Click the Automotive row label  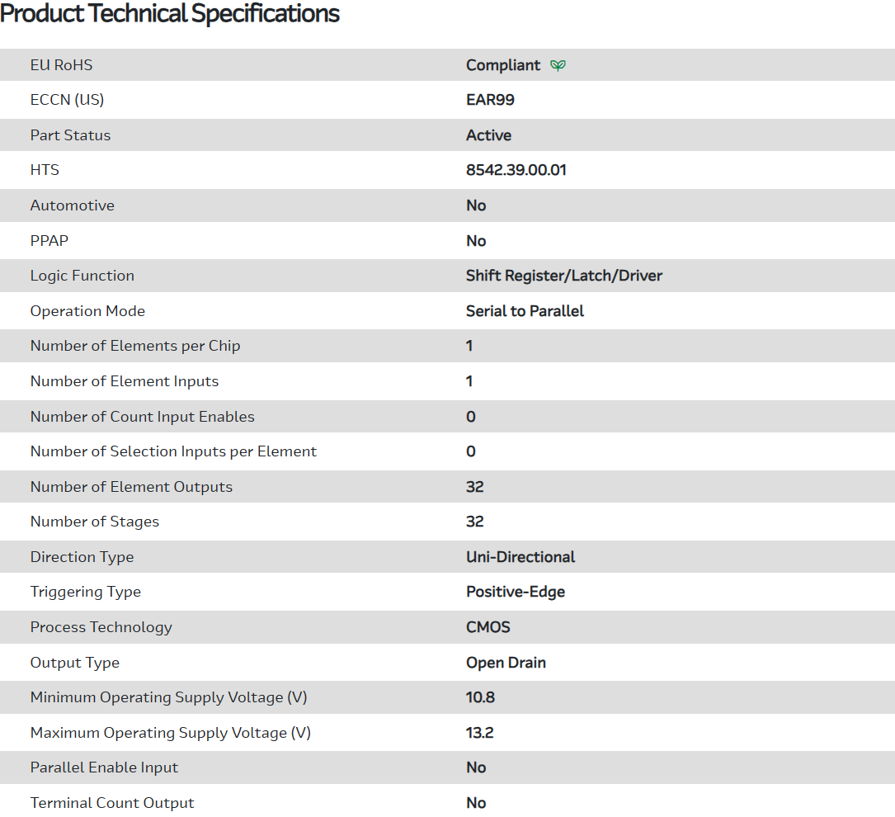tap(73, 205)
